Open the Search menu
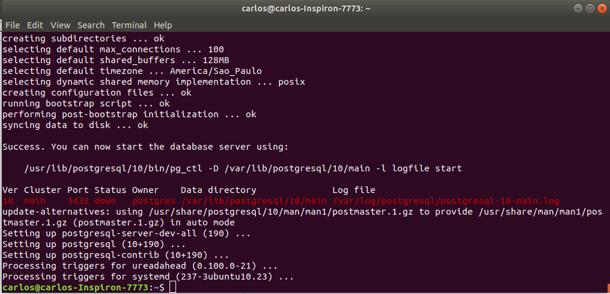 [91, 25]
